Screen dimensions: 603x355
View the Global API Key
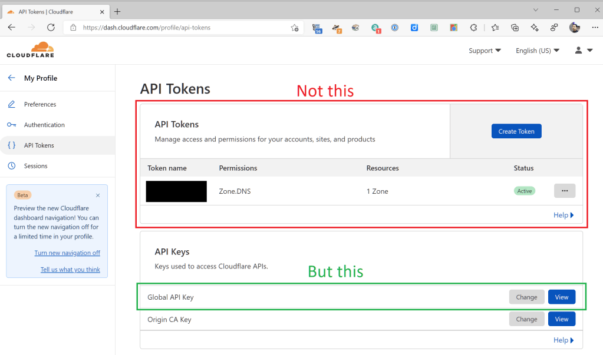[x=561, y=297]
